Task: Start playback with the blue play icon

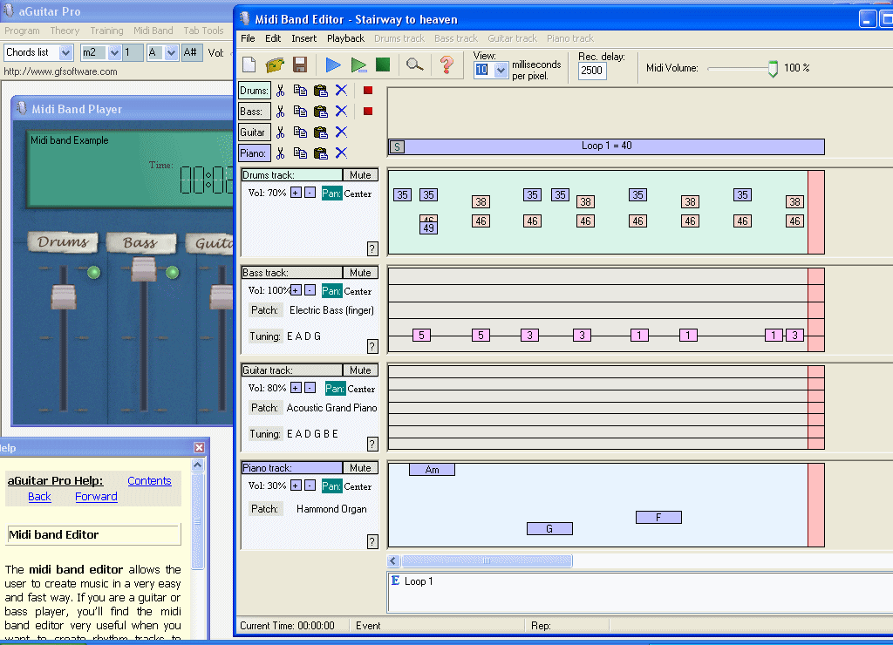Action: [333, 64]
